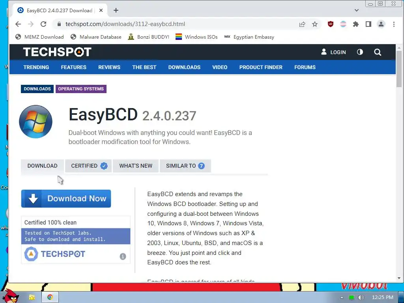
Task: Open the FEATURES nav menu
Action: [74, 67]
